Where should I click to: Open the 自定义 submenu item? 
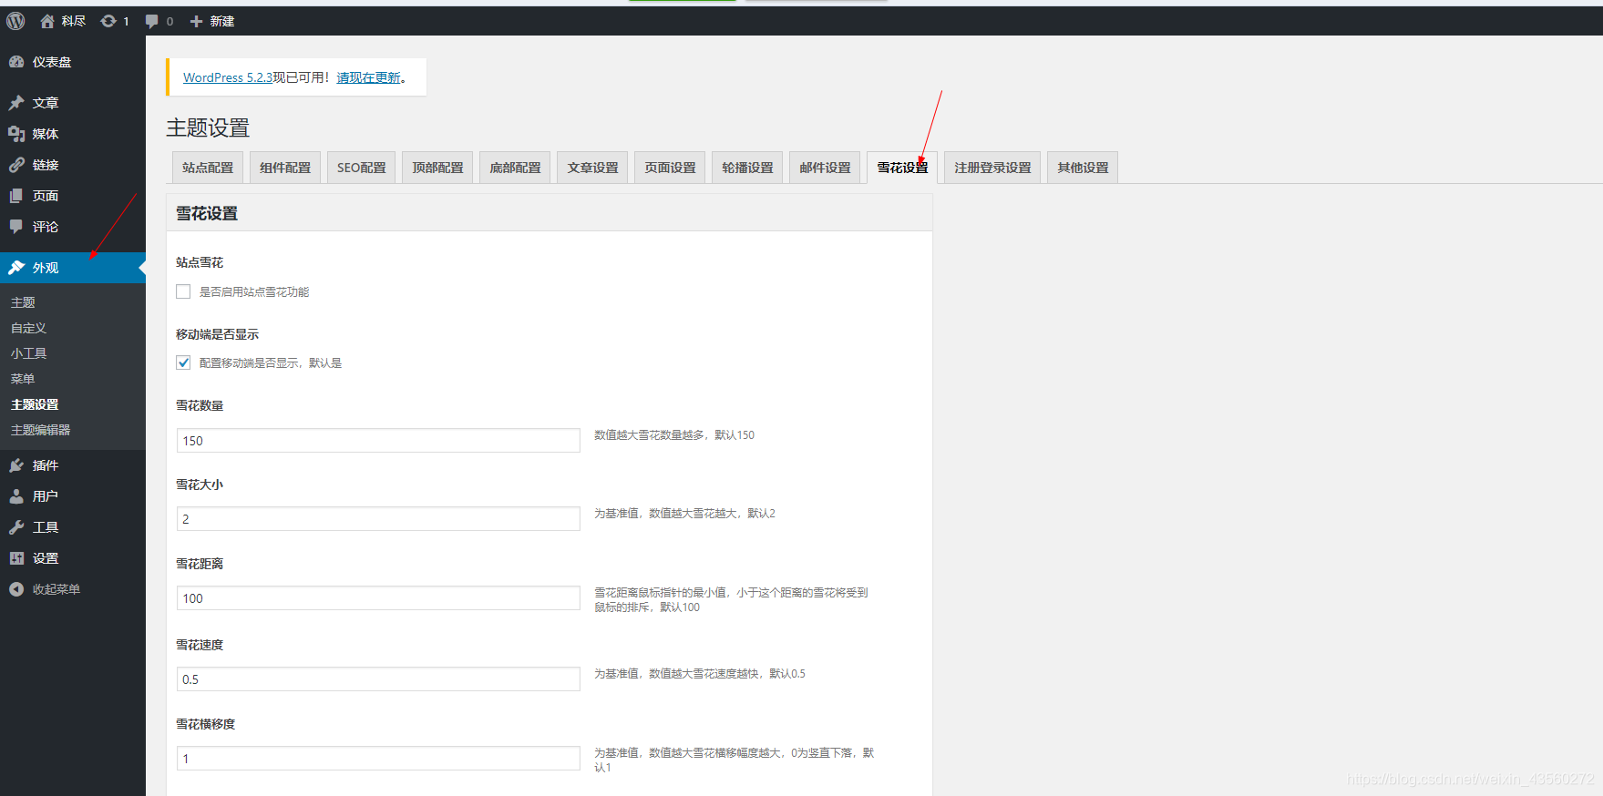pos(28,328)
